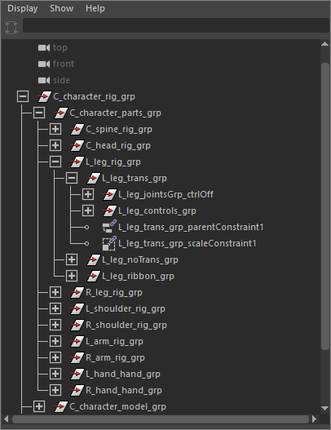
Task: Open the Show menu
Action: click(x=62, y=8)
